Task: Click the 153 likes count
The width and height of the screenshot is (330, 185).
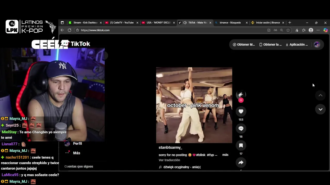Action: click(241, 119)
